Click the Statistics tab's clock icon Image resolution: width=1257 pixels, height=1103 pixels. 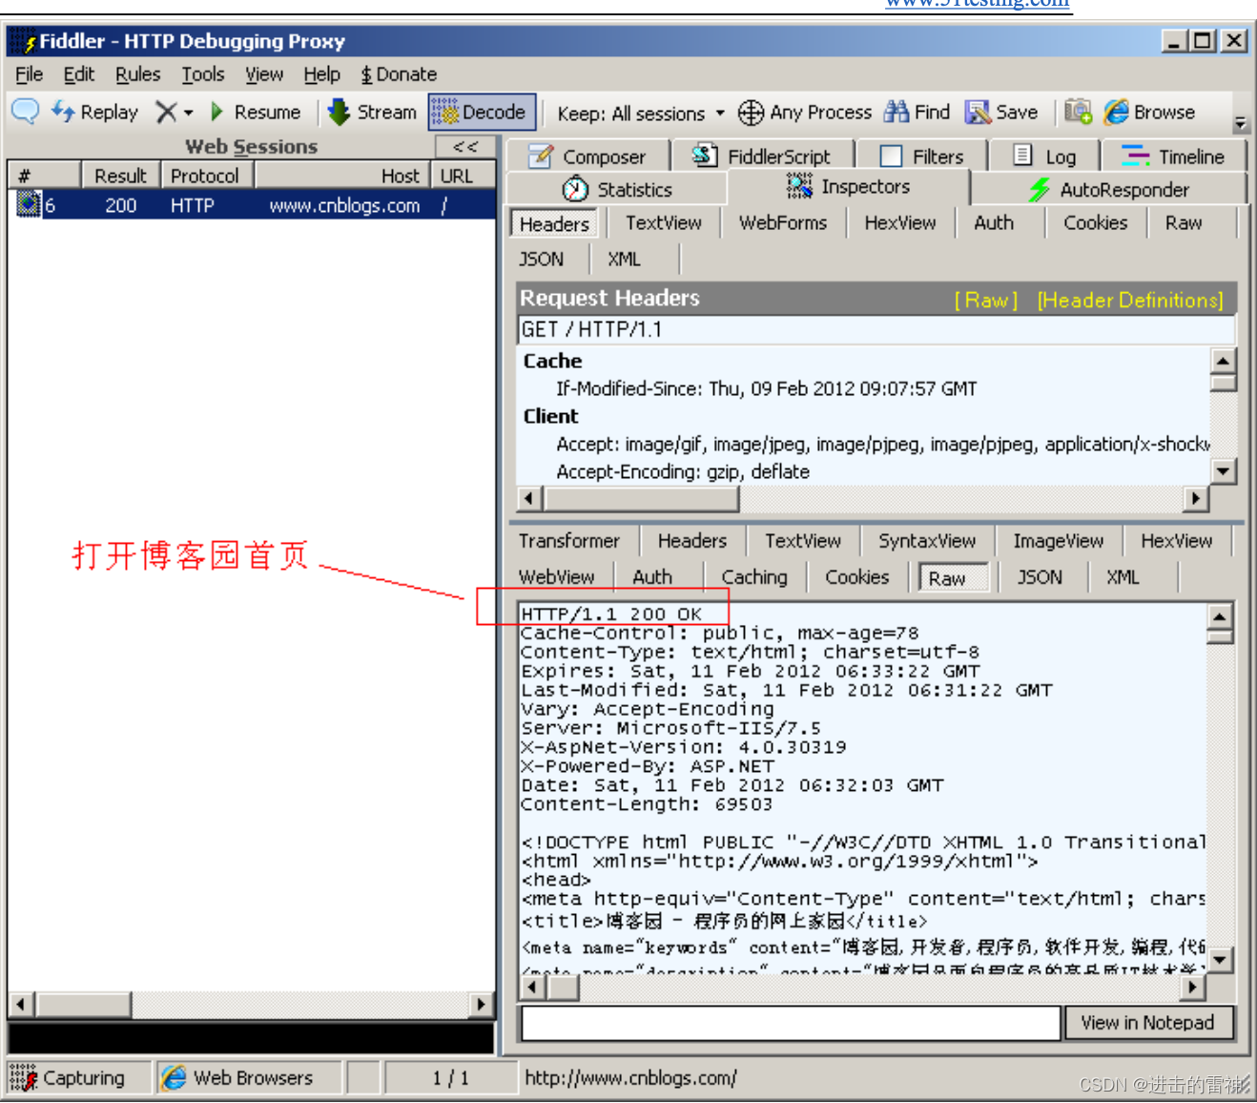575,188
